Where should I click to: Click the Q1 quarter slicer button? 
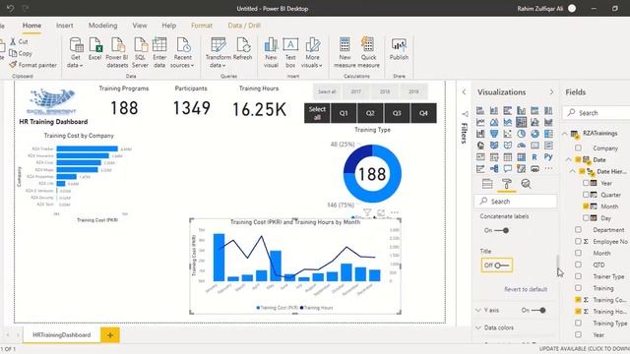coord(344,113)
